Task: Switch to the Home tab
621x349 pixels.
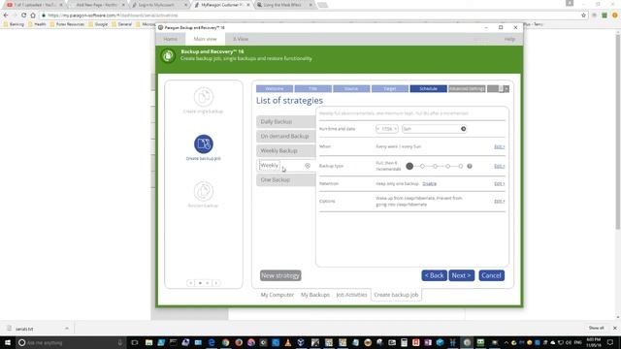Action: click(x=171, y=39)
